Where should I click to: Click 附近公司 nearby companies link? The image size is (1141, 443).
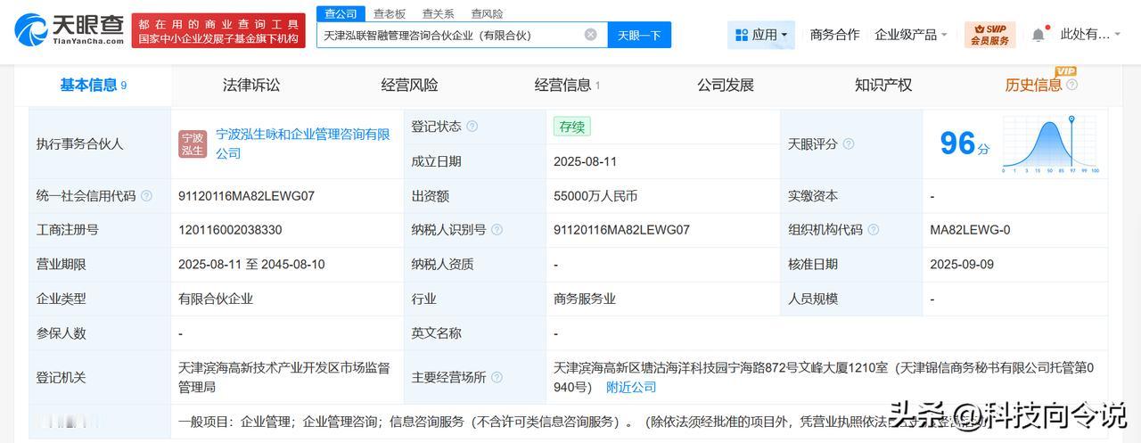[x=631, y=387]
